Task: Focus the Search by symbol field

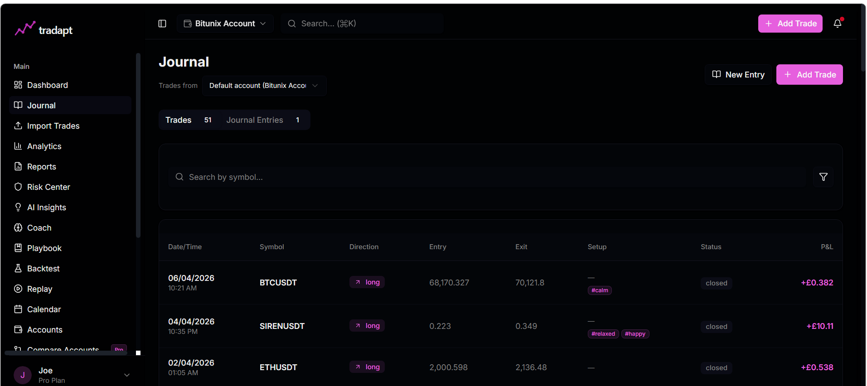Action: 487,177
